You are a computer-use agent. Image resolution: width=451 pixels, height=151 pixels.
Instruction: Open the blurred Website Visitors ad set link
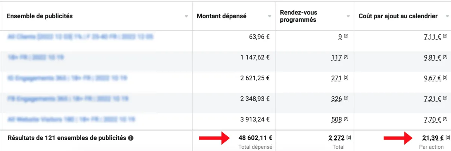pyautogui.click(x=71, y=120)
